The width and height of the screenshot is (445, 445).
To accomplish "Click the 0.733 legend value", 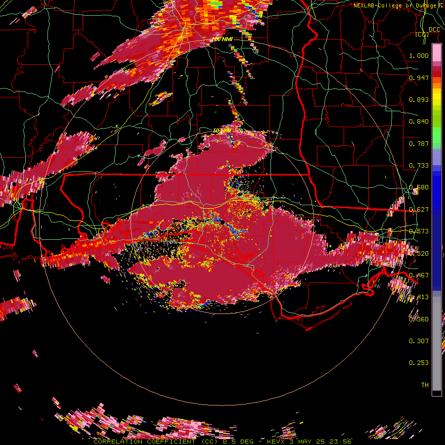I will point(419,166).
